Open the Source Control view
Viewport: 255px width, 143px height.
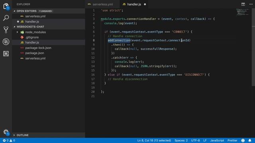6,30
